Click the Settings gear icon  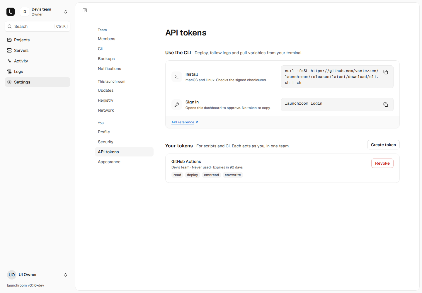pos(9,82)
